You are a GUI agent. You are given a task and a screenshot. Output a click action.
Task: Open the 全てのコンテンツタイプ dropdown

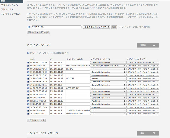tap(96, 27)
